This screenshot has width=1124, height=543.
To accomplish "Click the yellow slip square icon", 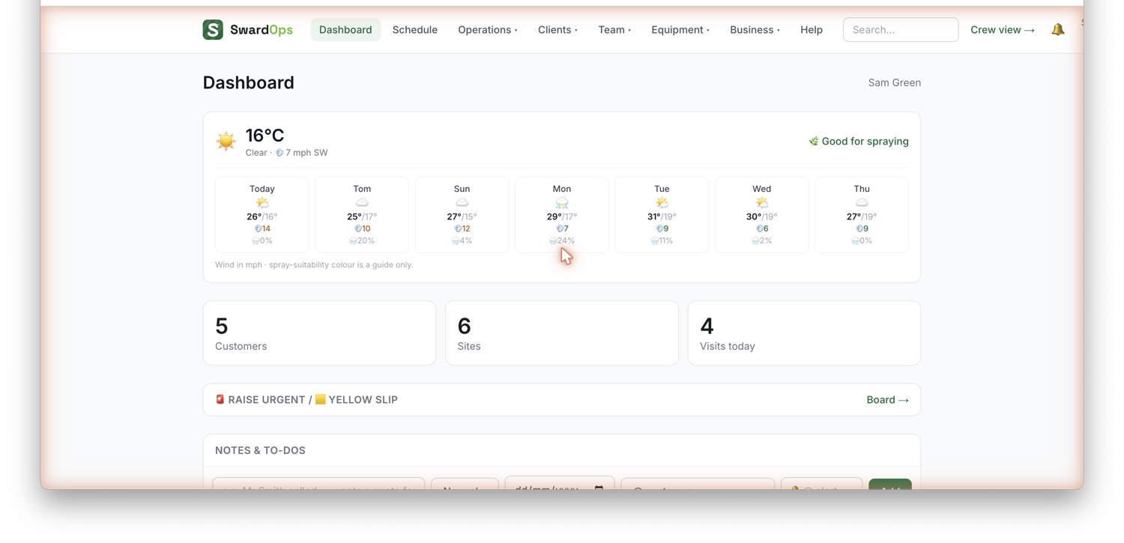I will tap(320, 399).
